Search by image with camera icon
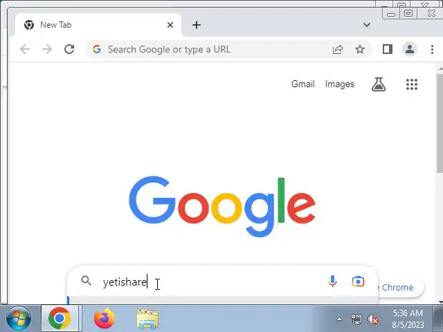443x332 pixels. pyautogui.click(x=358, y=282)
